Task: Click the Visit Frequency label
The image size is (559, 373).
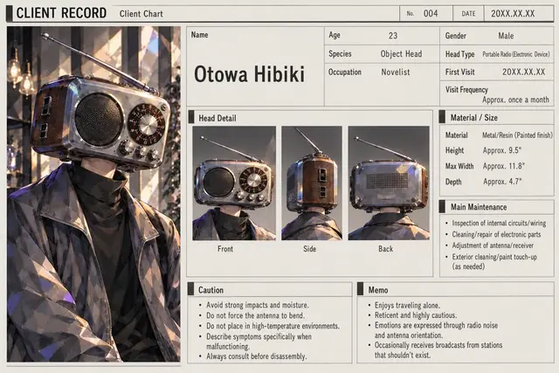Action: pos(466,90)
